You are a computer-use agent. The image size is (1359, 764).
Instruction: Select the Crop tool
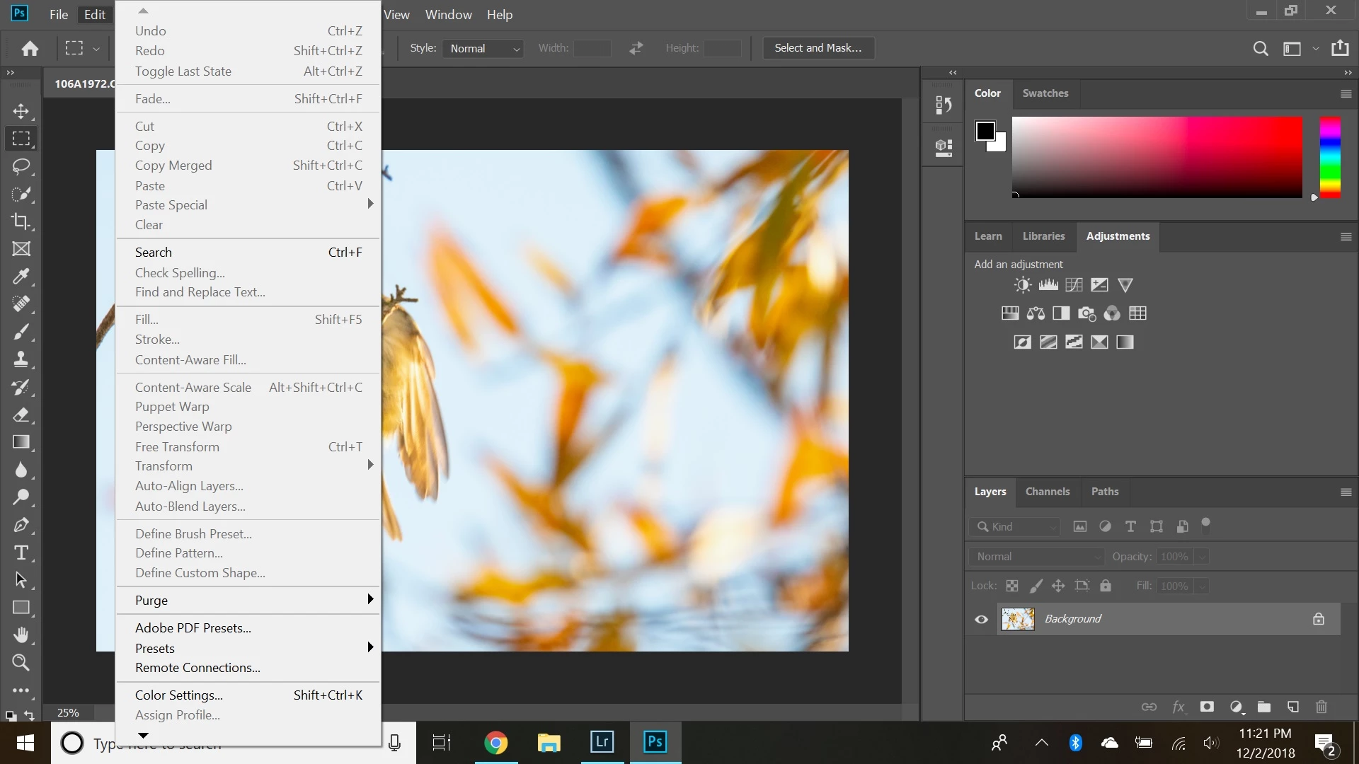[x=21, y=221]
